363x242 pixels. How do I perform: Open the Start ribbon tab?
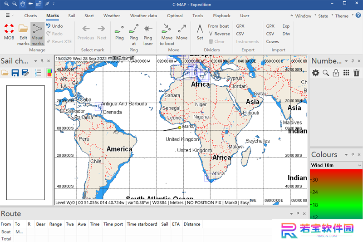tap(89, 16)
